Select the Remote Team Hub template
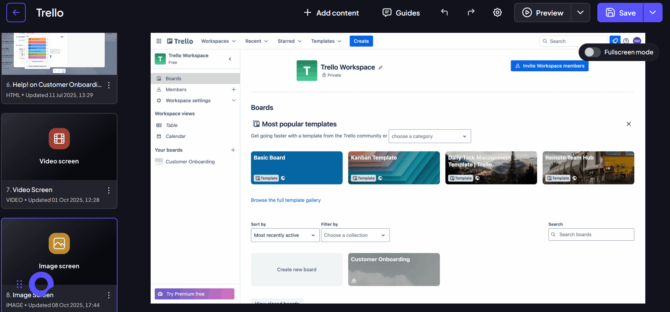Screen dimensions: 670x312 (588, 168)
